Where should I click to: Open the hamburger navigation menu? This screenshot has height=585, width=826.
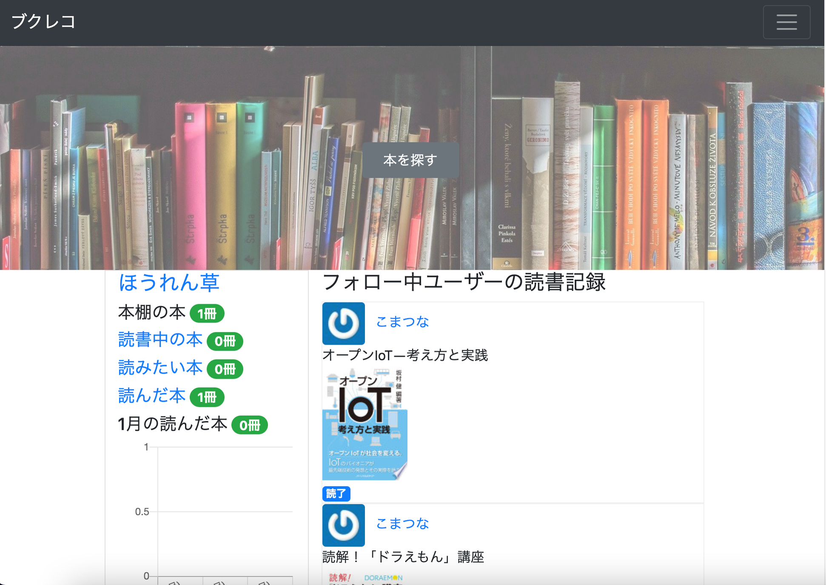pos(786,22)
